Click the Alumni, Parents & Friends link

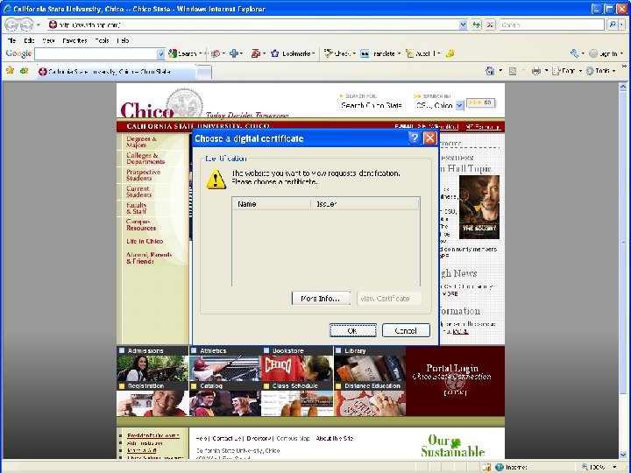coord(149,258)
